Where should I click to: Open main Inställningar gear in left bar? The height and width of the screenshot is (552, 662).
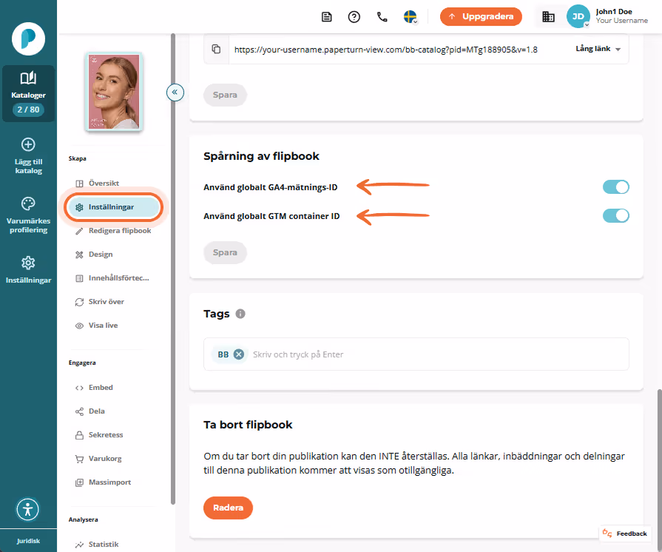click(28, 263)
